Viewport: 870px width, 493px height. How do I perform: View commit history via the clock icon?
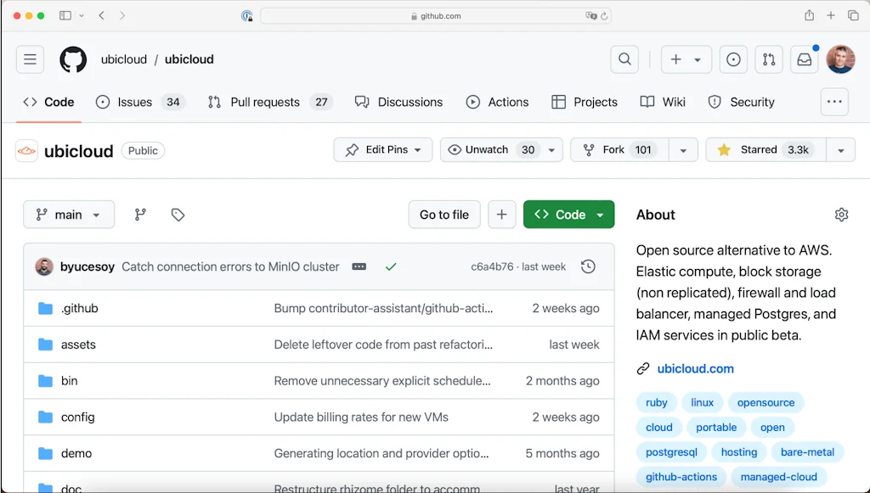coord(588,266)
